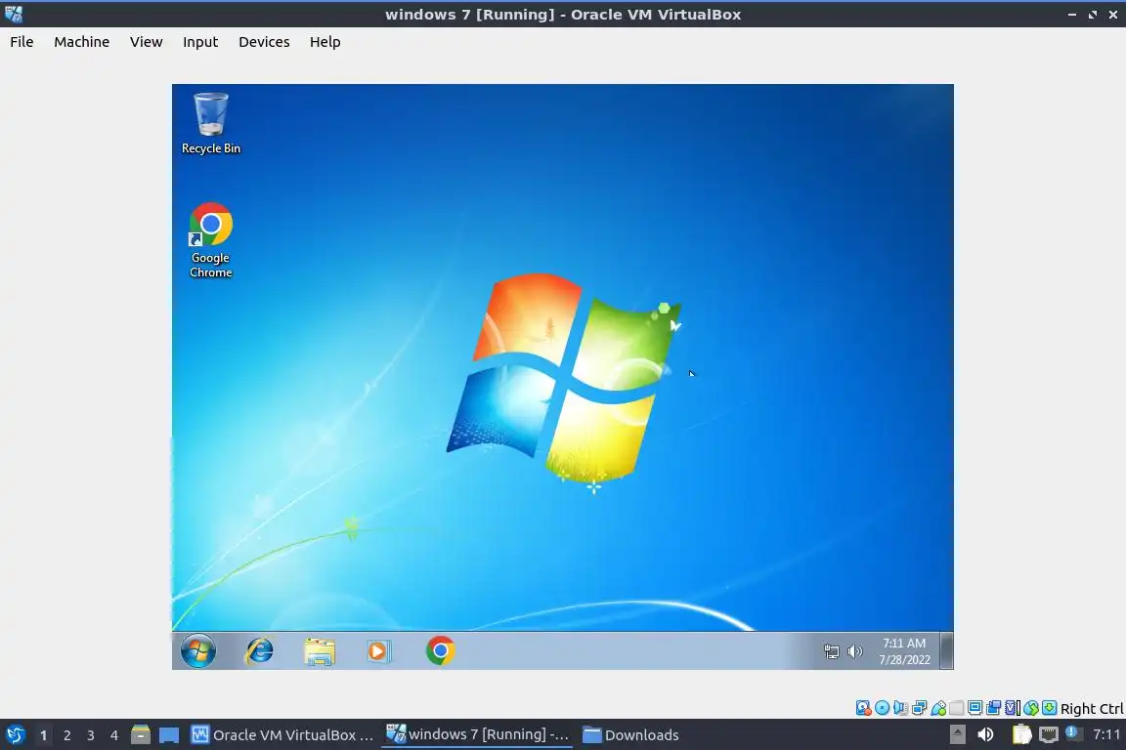
Task: Open the File menu
Action: 22,42
